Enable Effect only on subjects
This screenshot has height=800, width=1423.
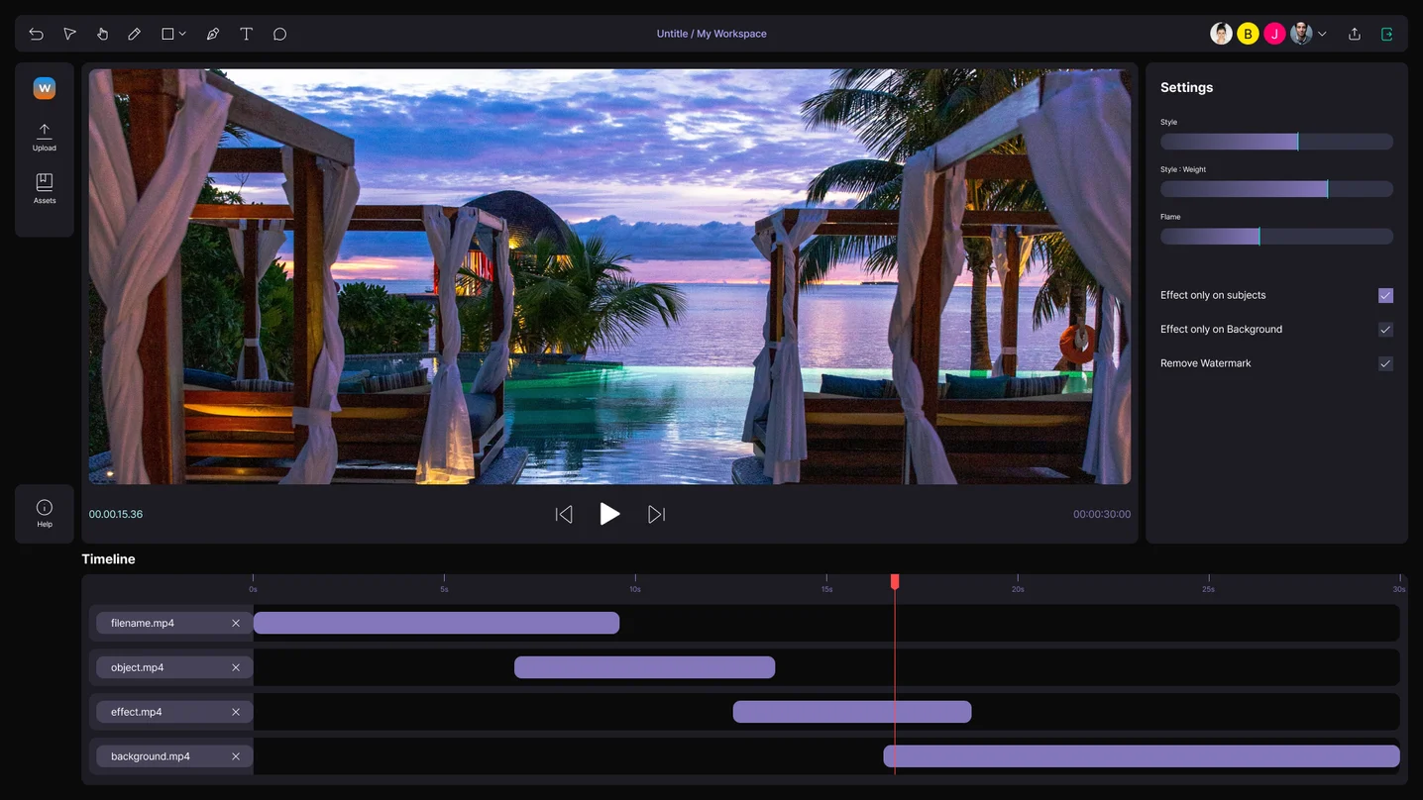point(1384,295)
